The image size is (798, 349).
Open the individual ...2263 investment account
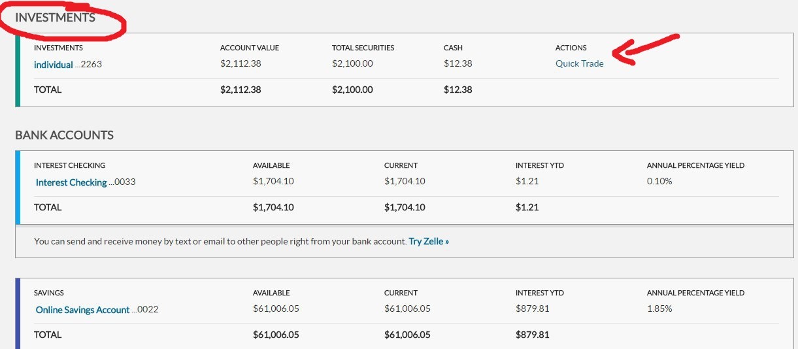[54, 65]
